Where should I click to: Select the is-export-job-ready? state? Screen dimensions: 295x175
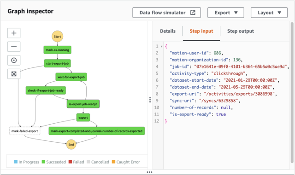point(83,104)
